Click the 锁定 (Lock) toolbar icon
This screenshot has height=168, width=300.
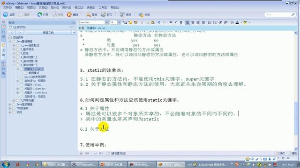[141, 14]
